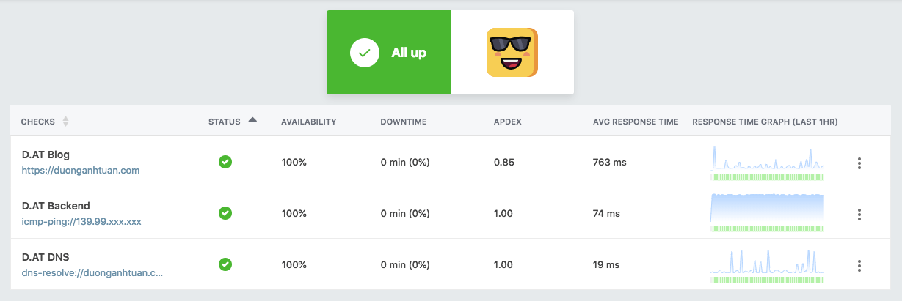Click the dns-resolve://duonganhtuan.c... address
Screen dimensions: 902x301
point(92,273)
